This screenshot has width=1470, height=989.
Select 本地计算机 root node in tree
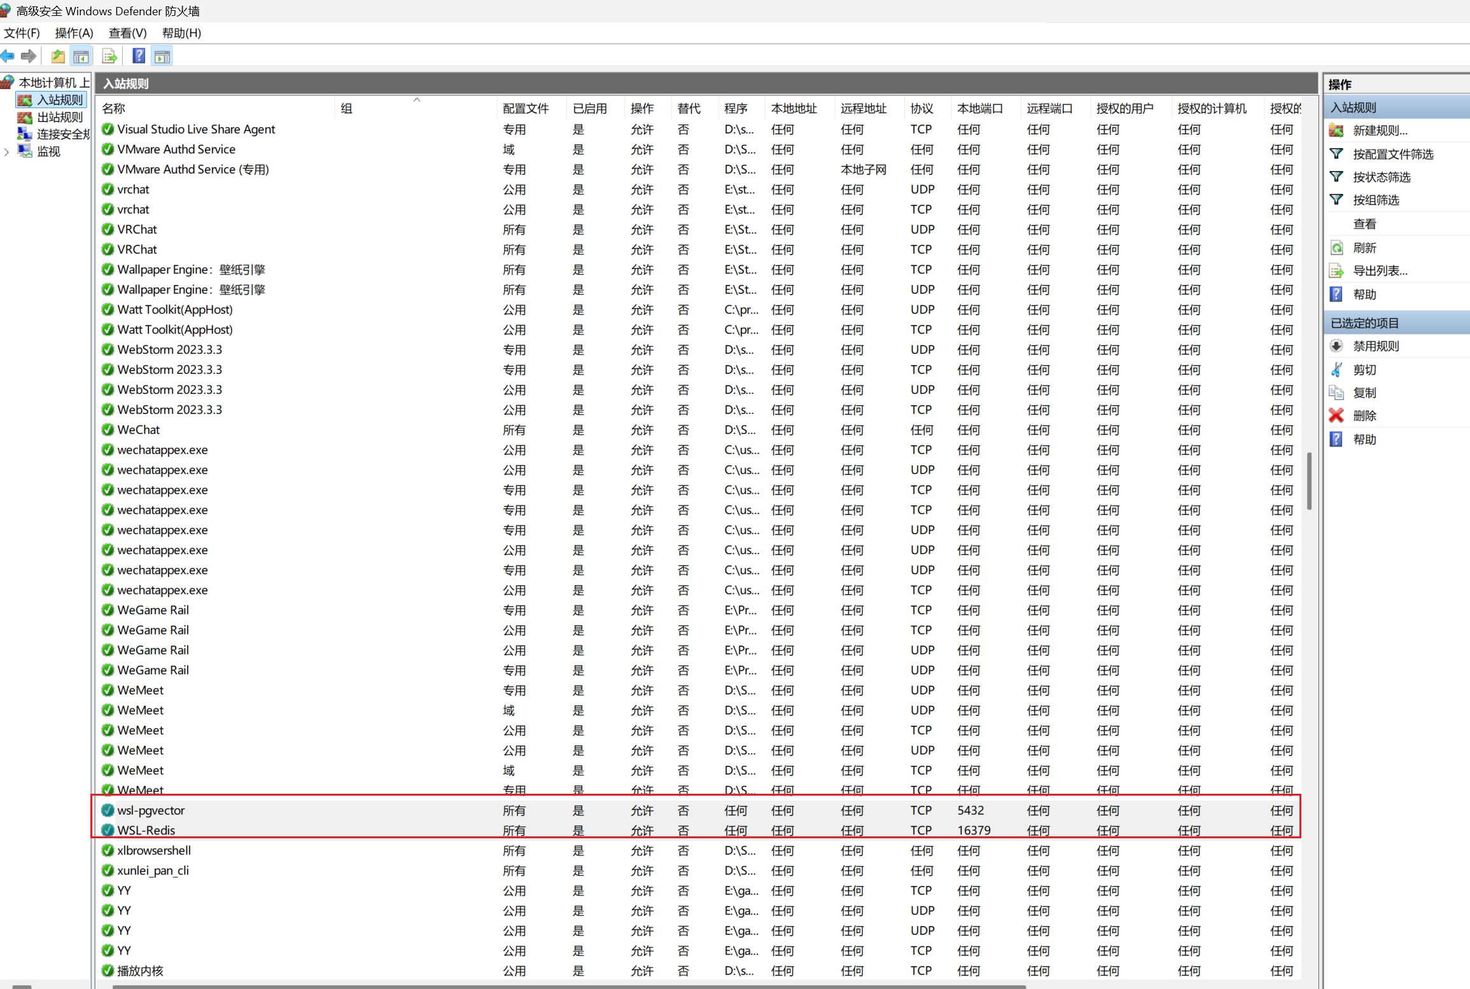click(x=54, y=83)
